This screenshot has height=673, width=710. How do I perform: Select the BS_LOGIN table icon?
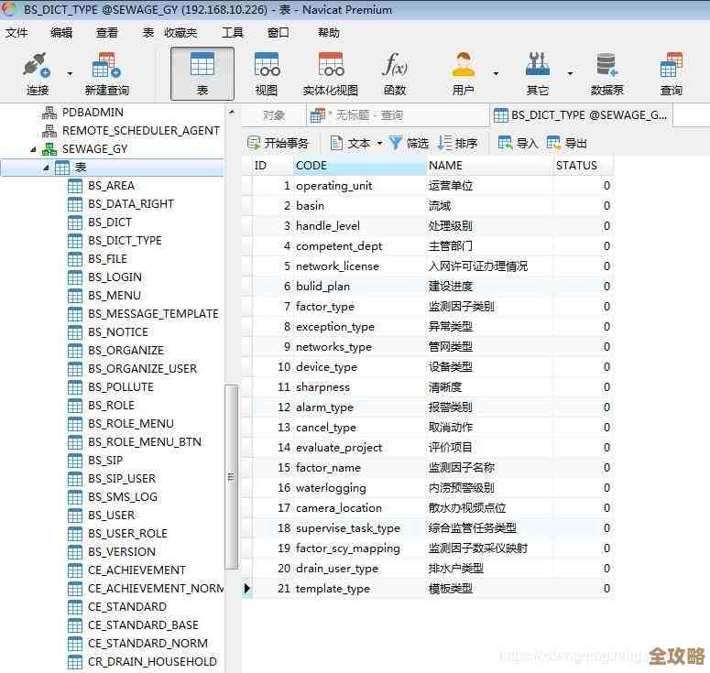75,277
